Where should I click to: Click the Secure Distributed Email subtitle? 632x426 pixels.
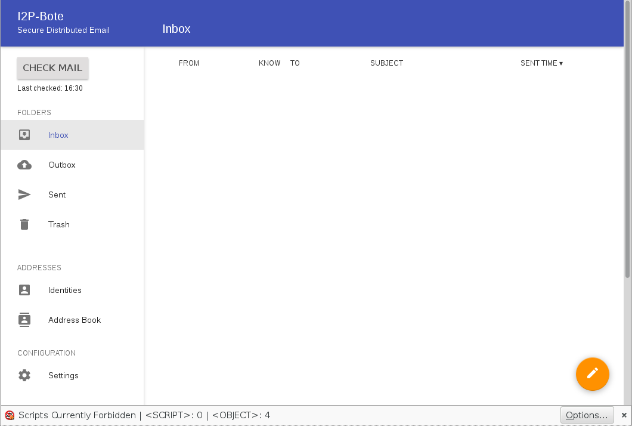[x=63, y=30]
